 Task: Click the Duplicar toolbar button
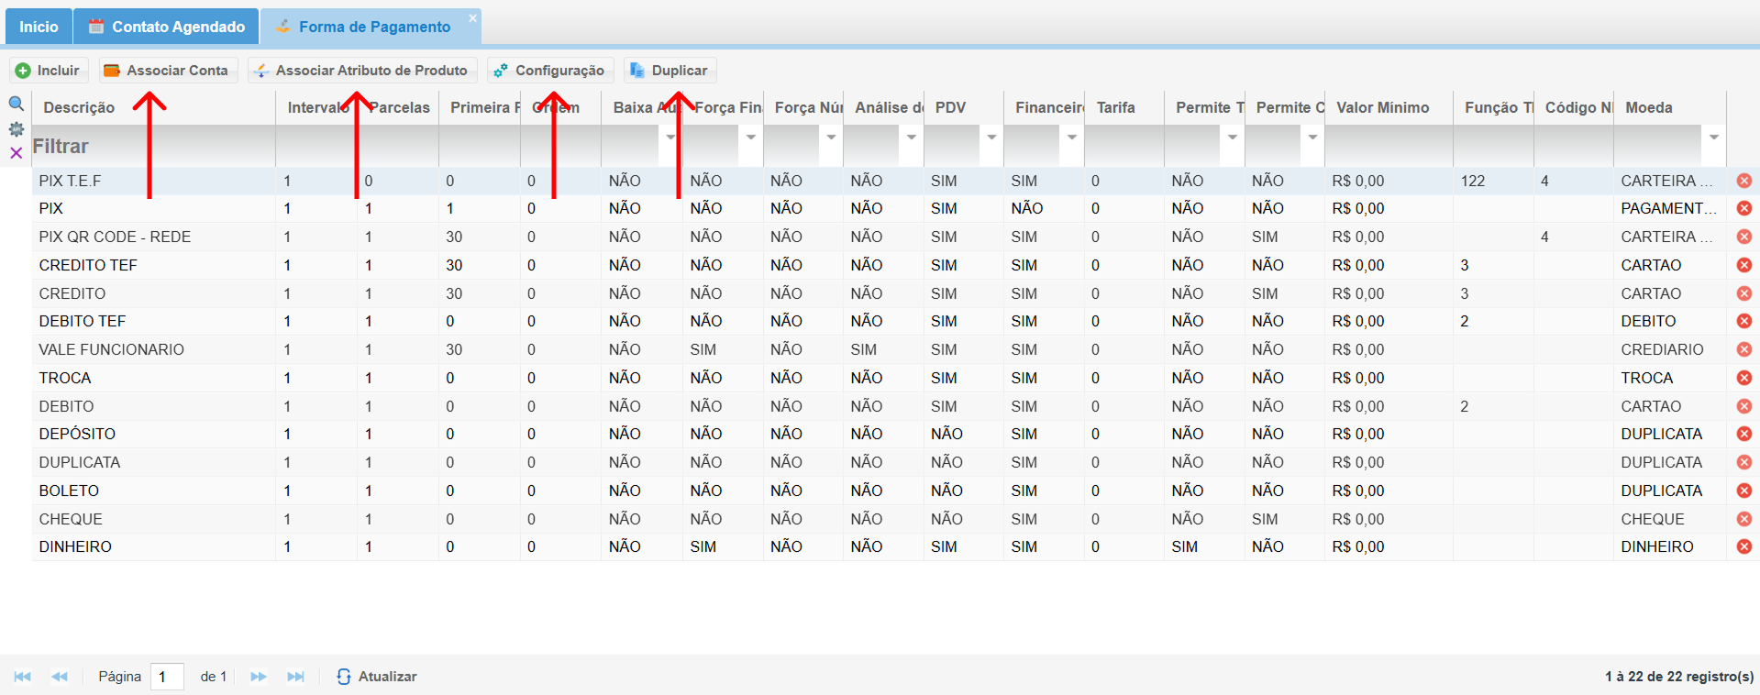point(669,71)
